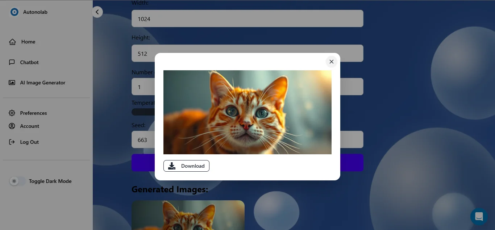This screenshot has width=495, height=230.
Task: Click the chat bubble icon beside Chatbot
Action: click(x=12, y=62)
